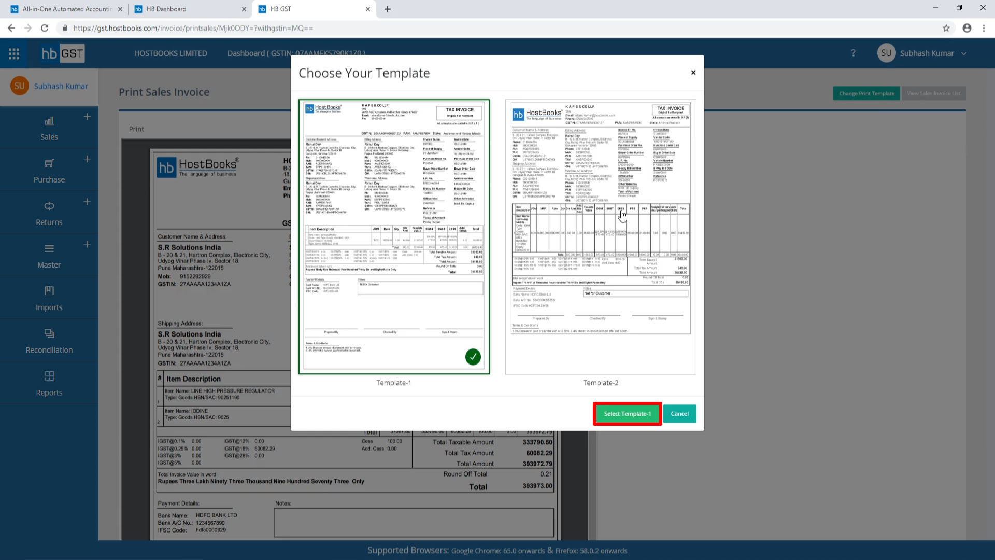This screenshot has width=995, height=560.
Task: Expand the plus next to Sales
Action: pos(87,117)
